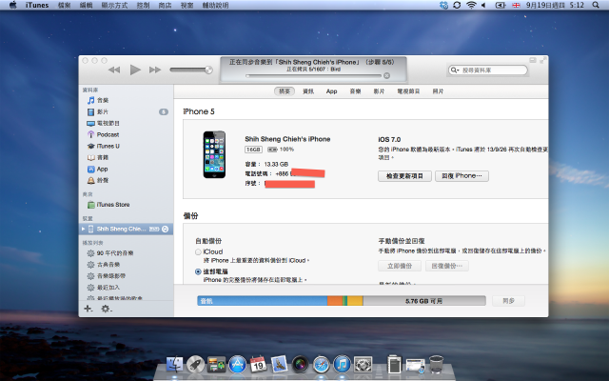This screenshot has height=381, width=609.
Task: Expand the Shih Sheng Chieh iPhone disclosure triangle
Action: 83,229
